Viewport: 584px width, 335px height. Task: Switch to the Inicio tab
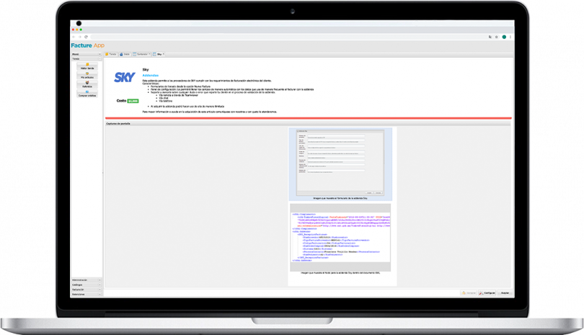coord(125,54)
